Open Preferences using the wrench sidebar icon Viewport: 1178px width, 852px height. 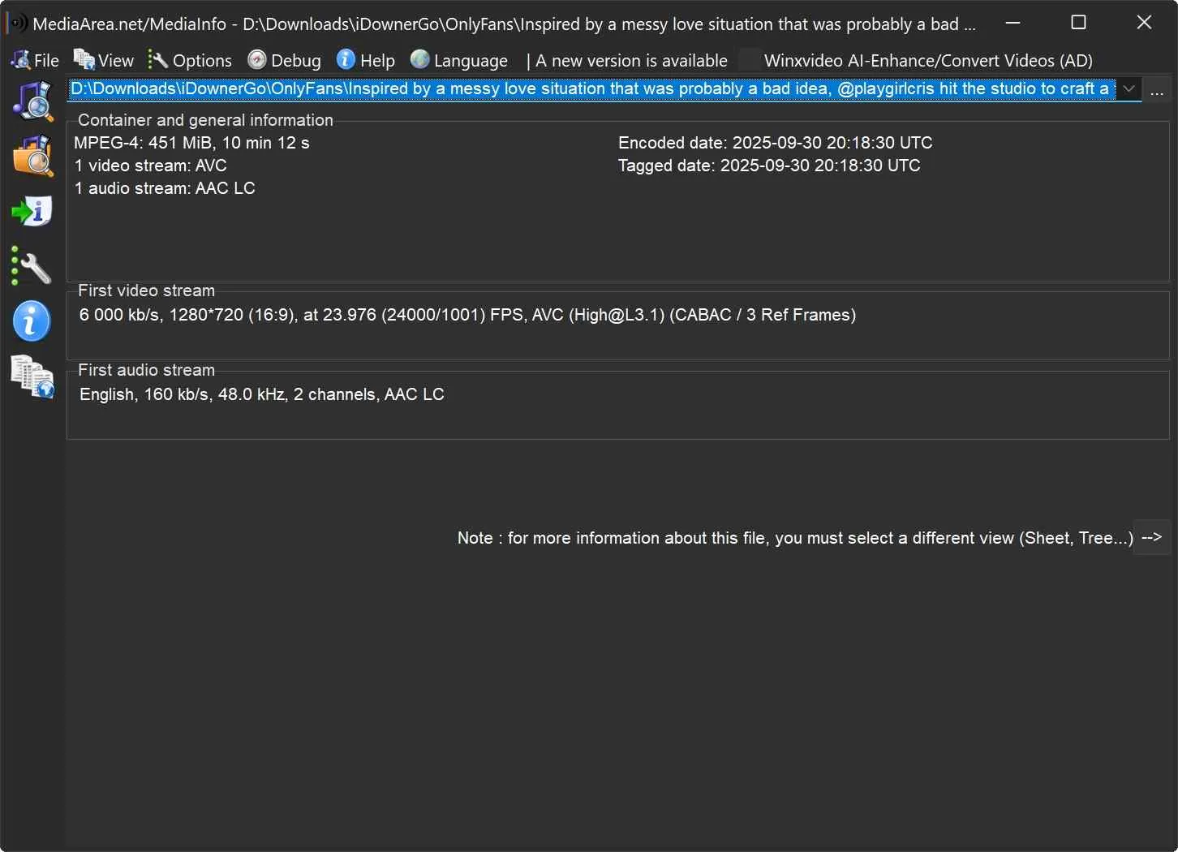click(32, 267)
